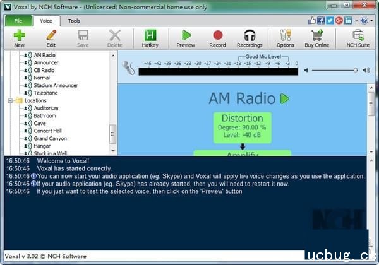Click the Preview play icon in toolbar
The image size is (379, 265).
point(186,37)
